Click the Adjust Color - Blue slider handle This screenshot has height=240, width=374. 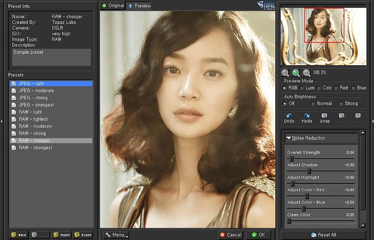click(304, 208)
